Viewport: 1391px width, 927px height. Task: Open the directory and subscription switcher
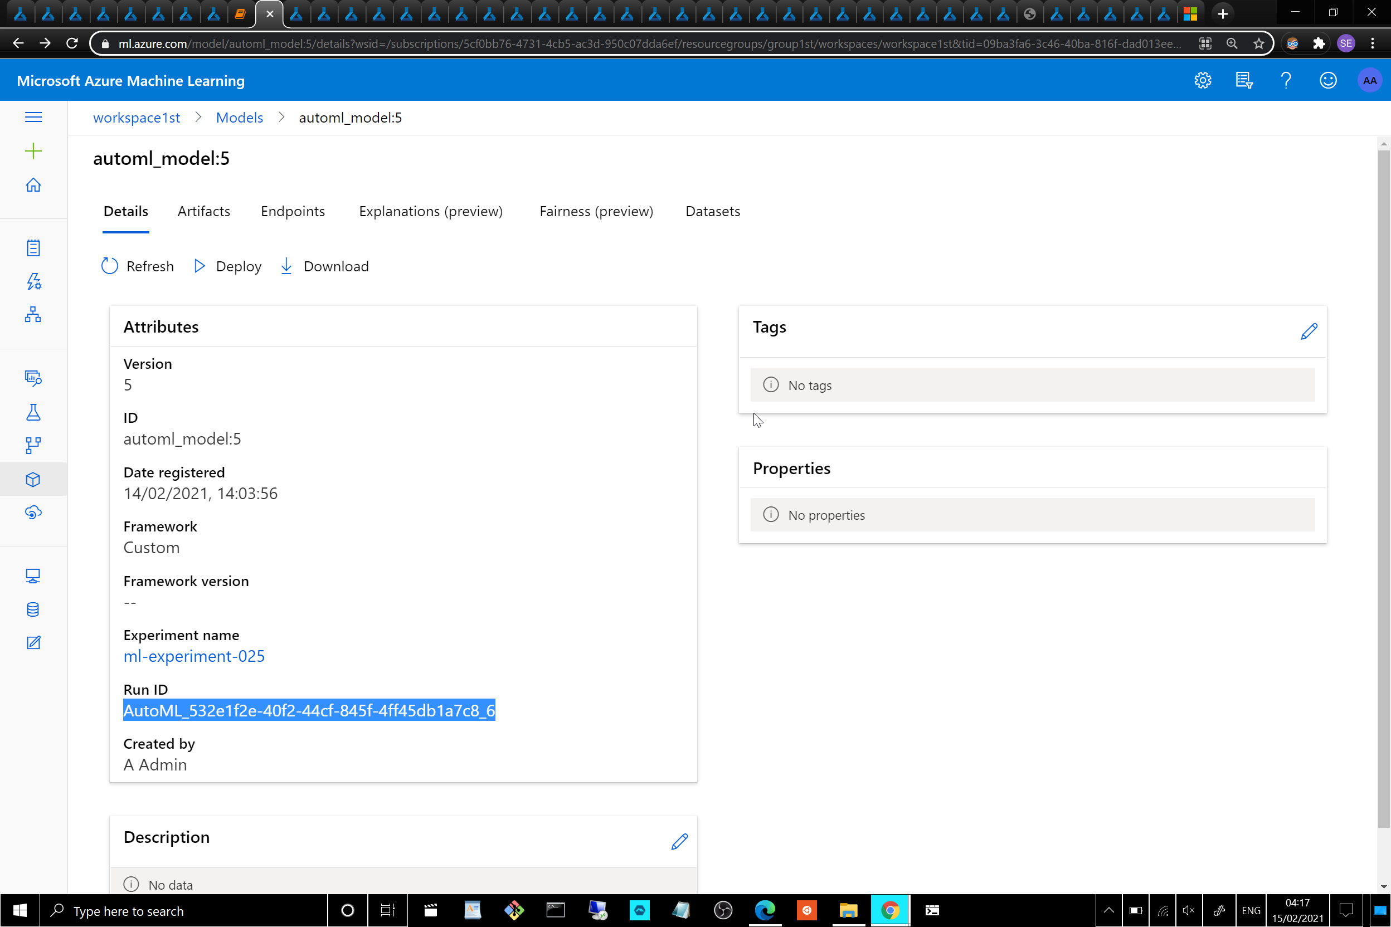click(1244, 80)
